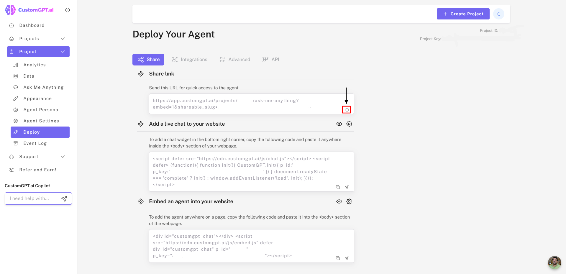Expand the Projects menu chevron
This screenshot has height=274, width=566.
point(63,39)
